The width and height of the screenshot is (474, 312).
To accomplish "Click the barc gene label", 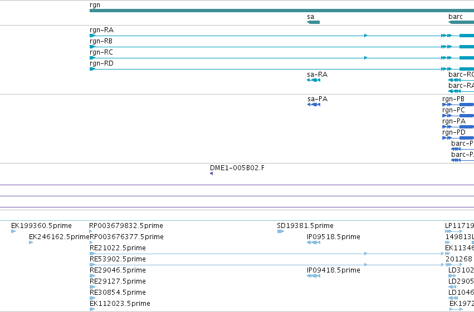I will tap(456, 17).
